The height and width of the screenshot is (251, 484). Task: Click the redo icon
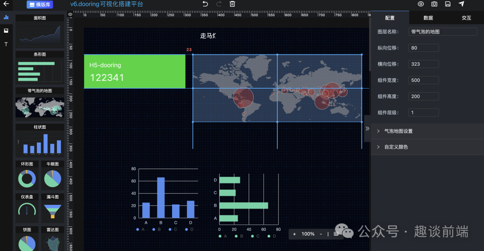pos(219,4)
